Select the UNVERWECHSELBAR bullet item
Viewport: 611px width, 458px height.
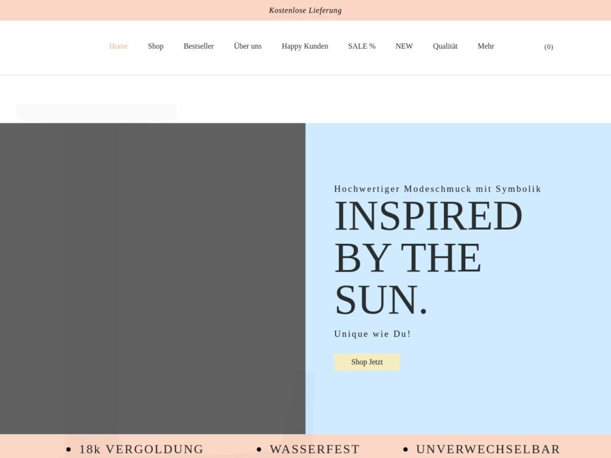(x=488, y=449)
